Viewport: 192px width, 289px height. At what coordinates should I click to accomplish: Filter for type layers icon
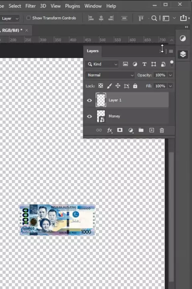pyautogui.click(x=144, y=64)
